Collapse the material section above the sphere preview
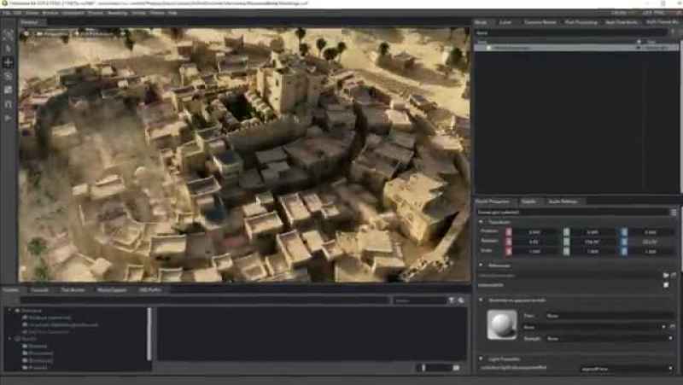 (x=482, y=300)
